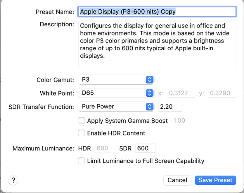Click the white point y value field

(x=222, y=93)
